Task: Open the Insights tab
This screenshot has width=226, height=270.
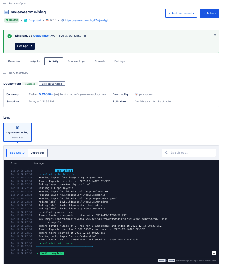Action: pyautogui.click(x=35, y=61)
